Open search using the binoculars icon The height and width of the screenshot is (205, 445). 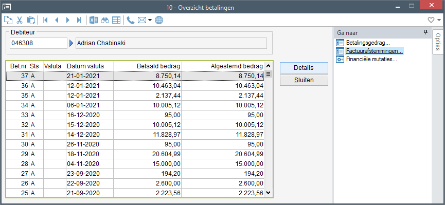[105, 20]
